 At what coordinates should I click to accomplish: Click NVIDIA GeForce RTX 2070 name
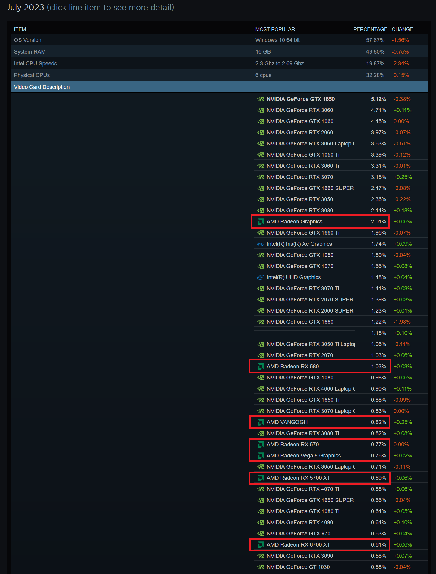[x=300, y=355]
